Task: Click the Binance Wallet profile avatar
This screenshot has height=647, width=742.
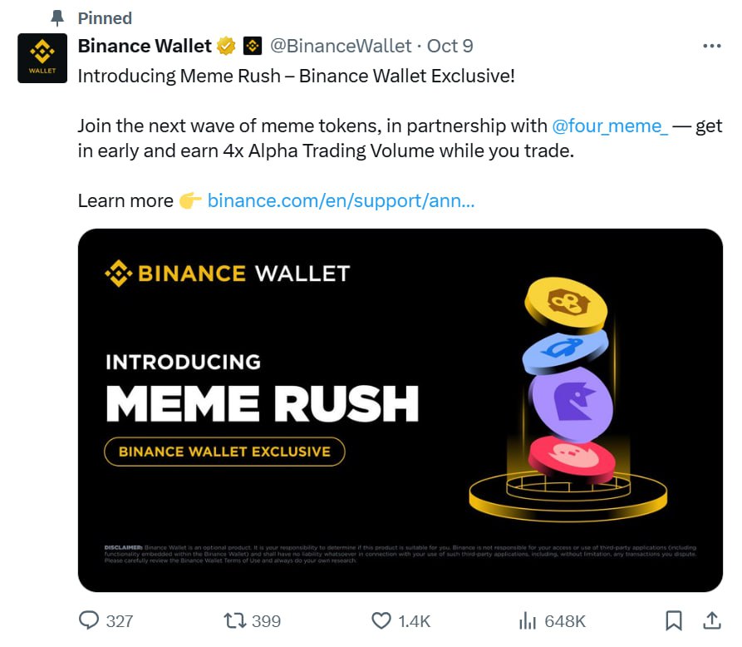Action: click(x=42, y=58)
